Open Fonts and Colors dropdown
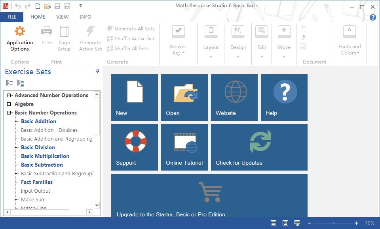 pos(350,41)
